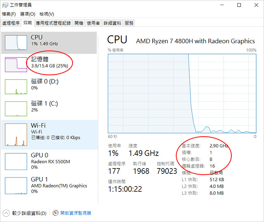264x222 pixels.
Task: Click the 1.49 GHz speed value
Action: click(144, 153)
